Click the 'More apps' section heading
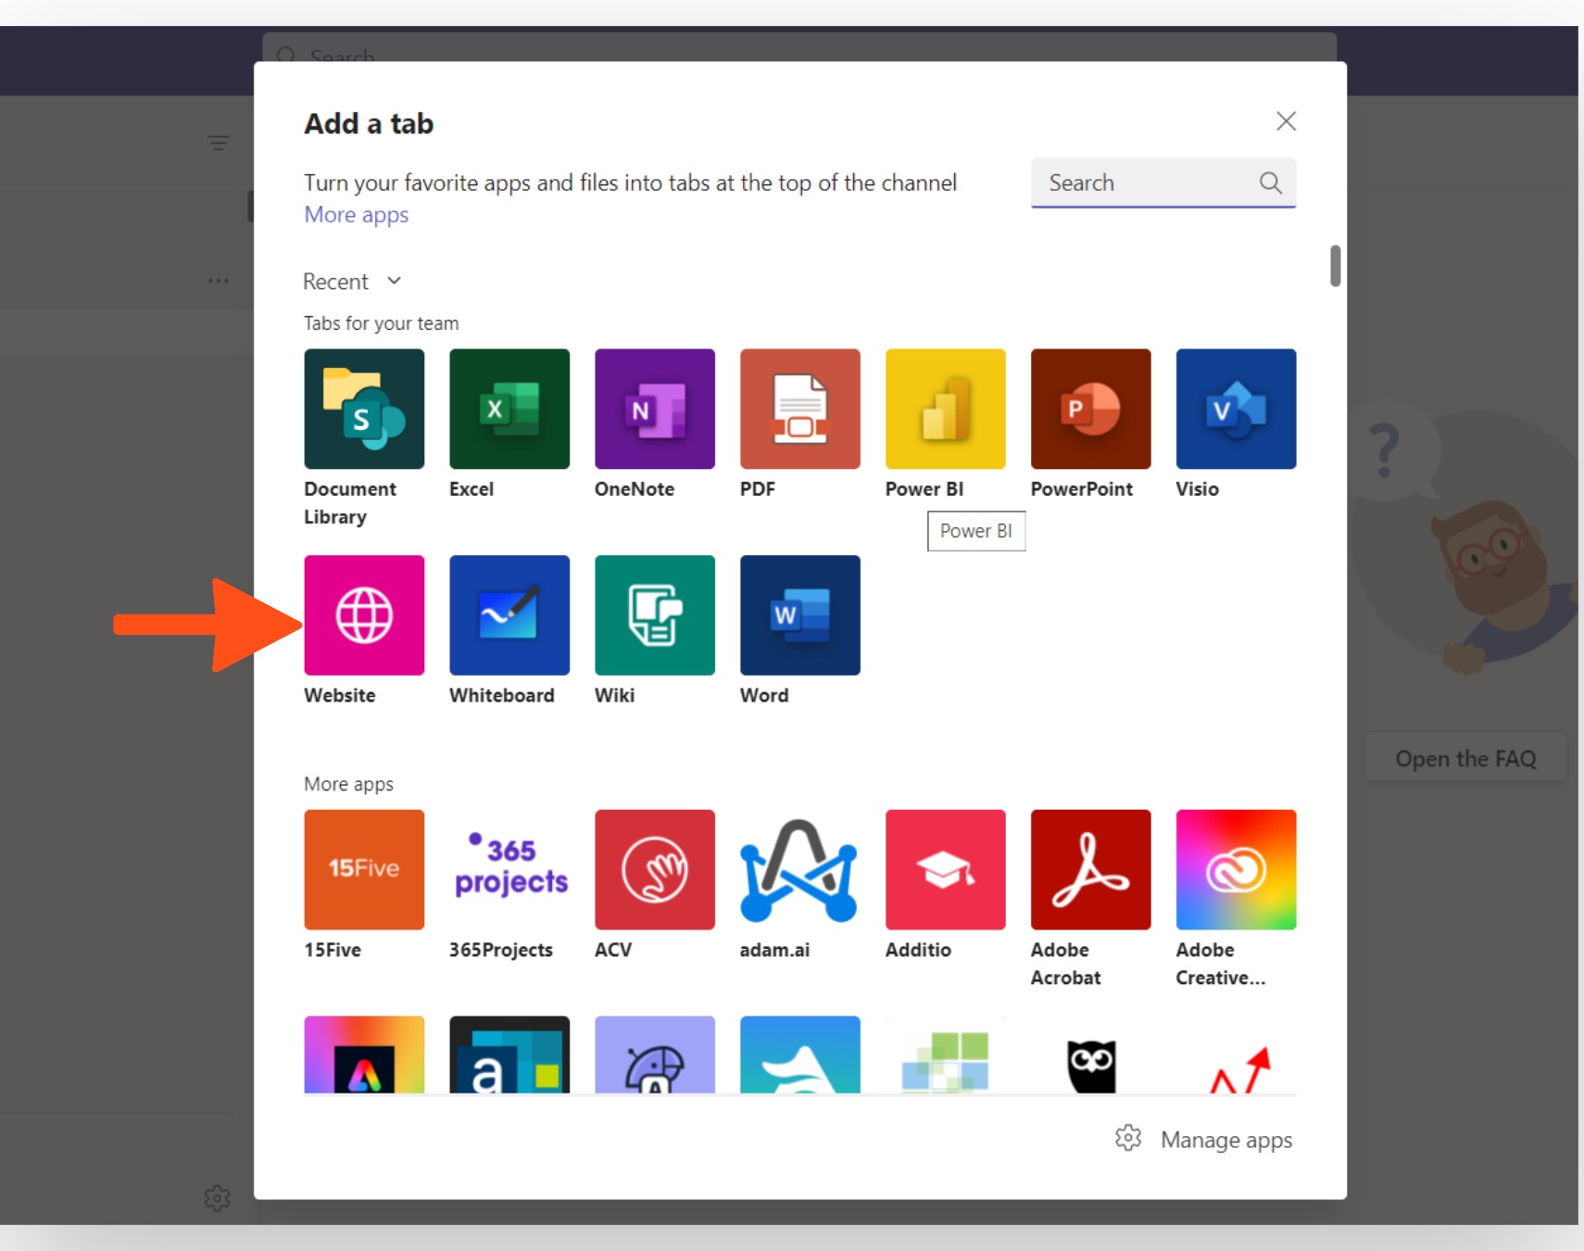 pos(348,784)
